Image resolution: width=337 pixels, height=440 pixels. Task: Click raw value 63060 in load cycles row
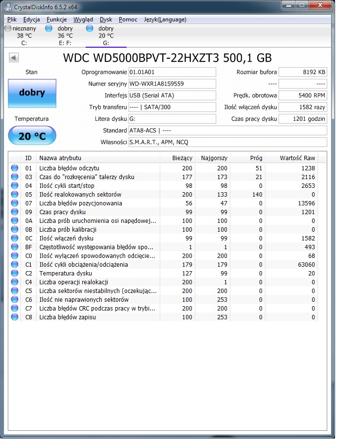pyautogui.click(x=306, y=264)
